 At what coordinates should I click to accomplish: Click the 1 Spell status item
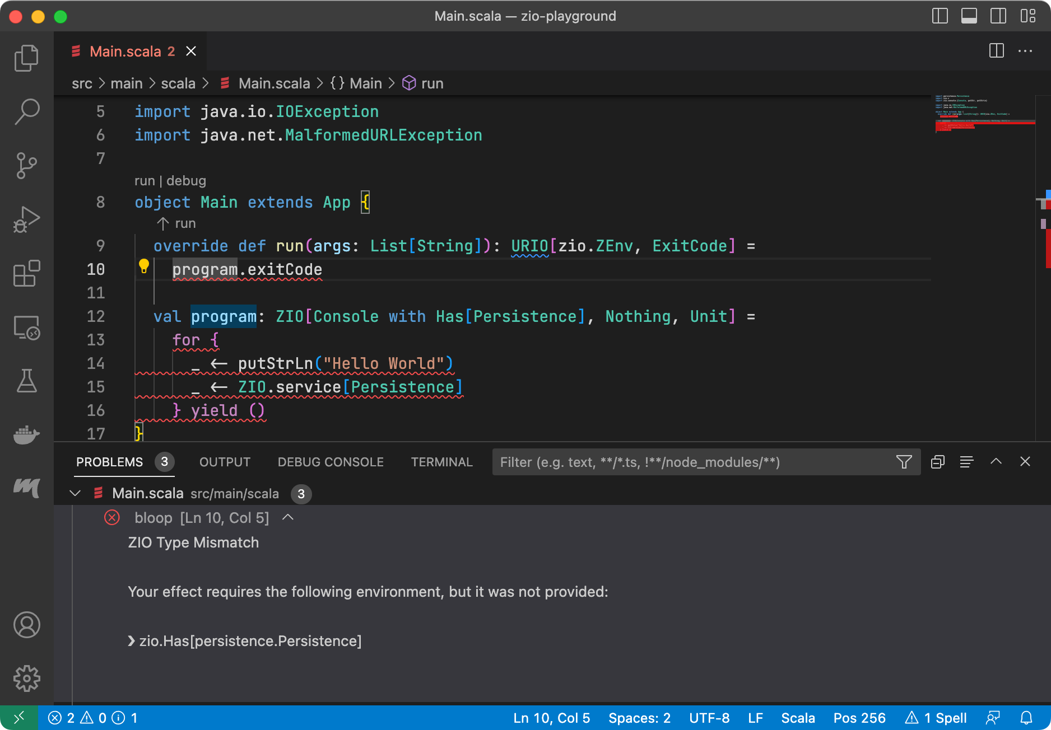coord(936,718)
